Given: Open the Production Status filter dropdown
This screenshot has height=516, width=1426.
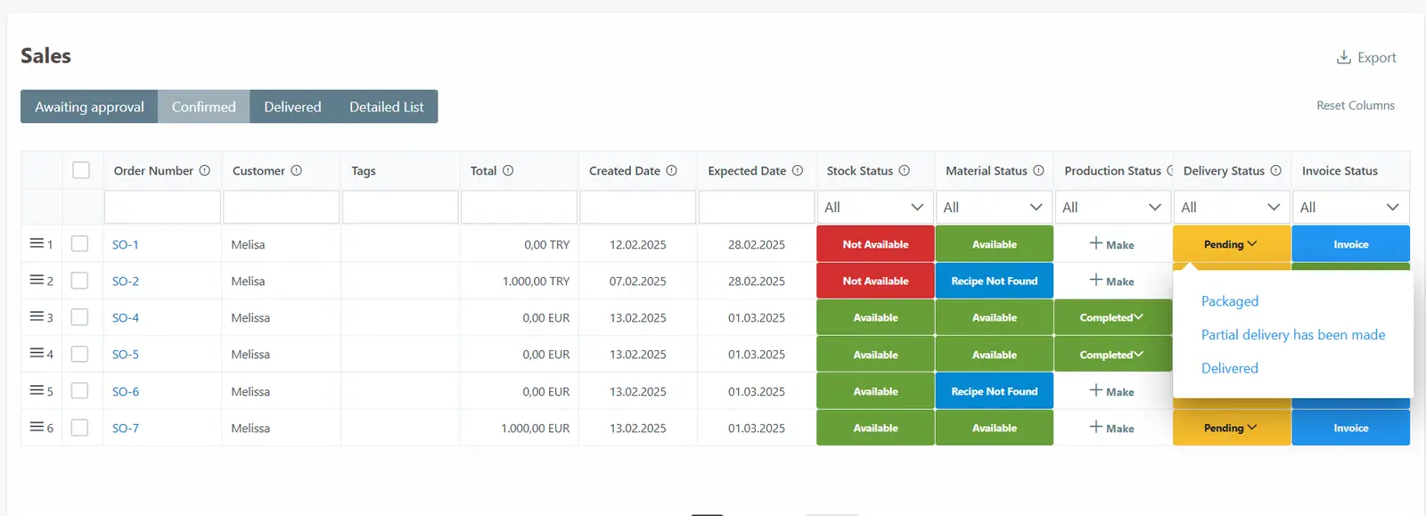Looking at the screenshot, I should click(x=1112, y=207).
